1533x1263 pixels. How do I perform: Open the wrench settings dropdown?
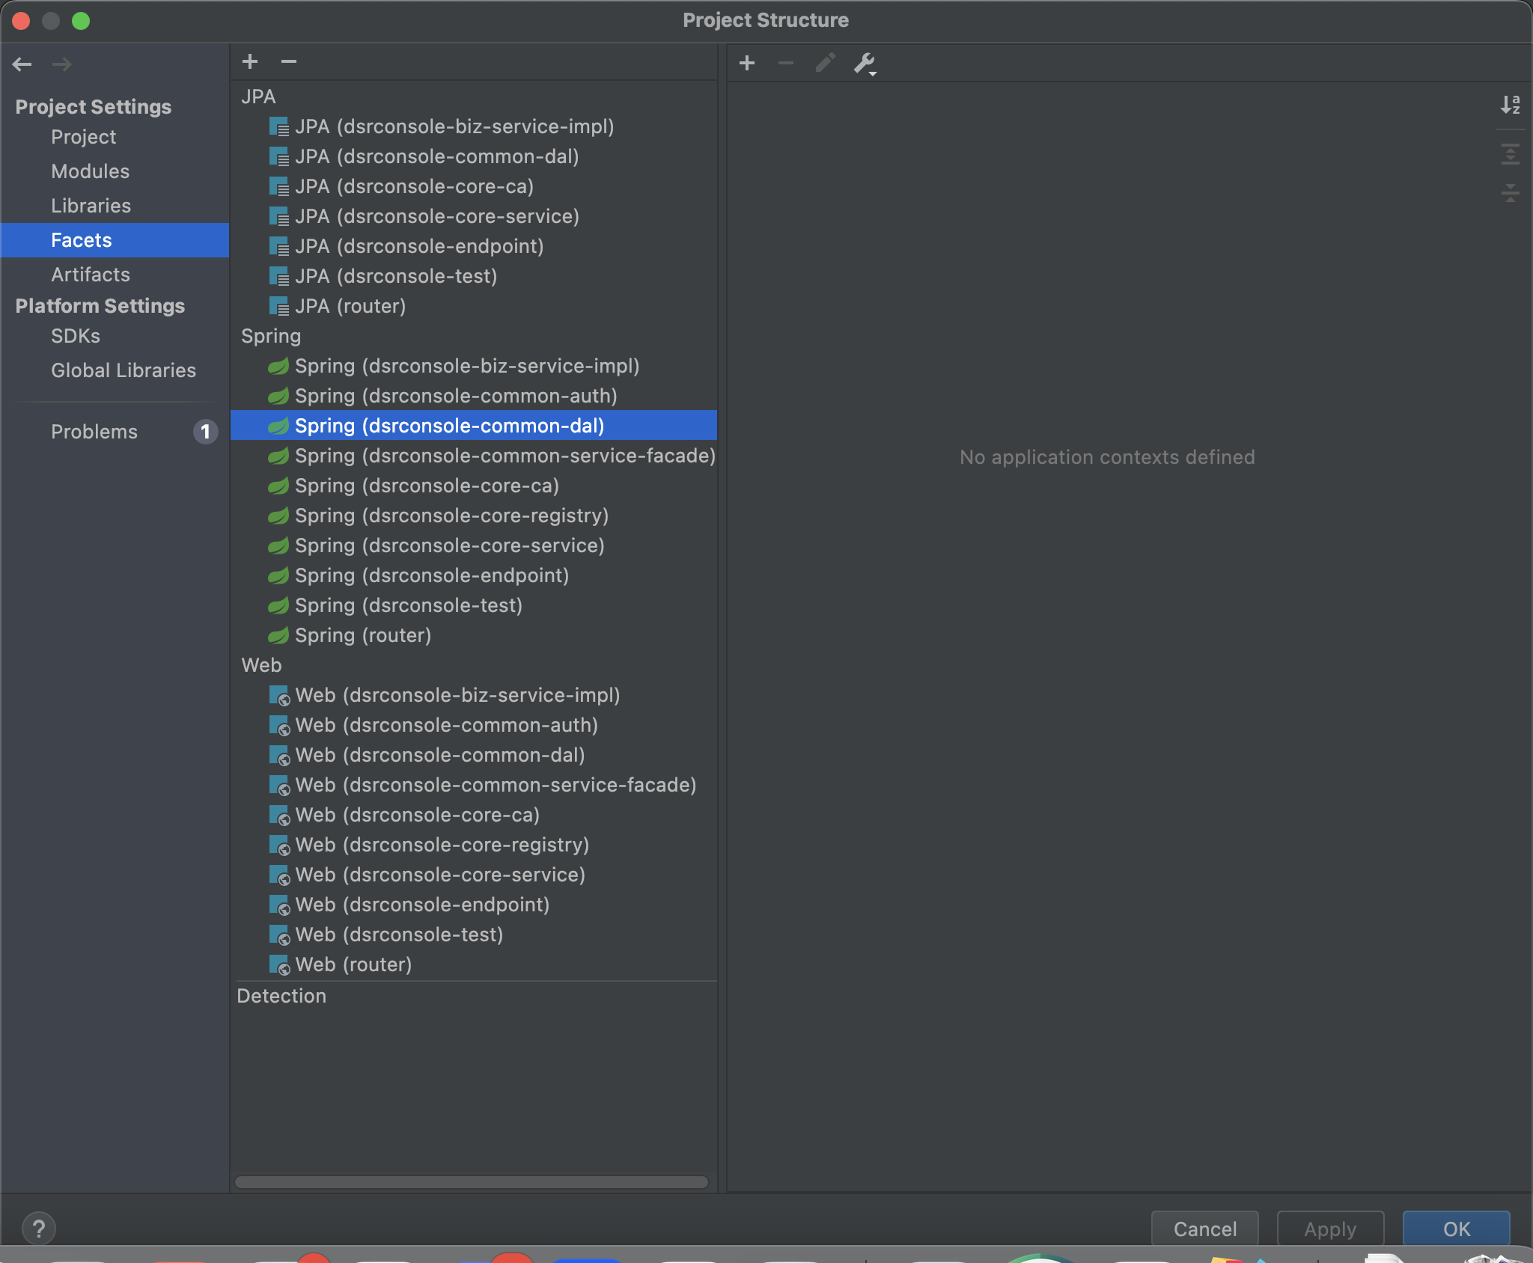[x=865, y=64]
